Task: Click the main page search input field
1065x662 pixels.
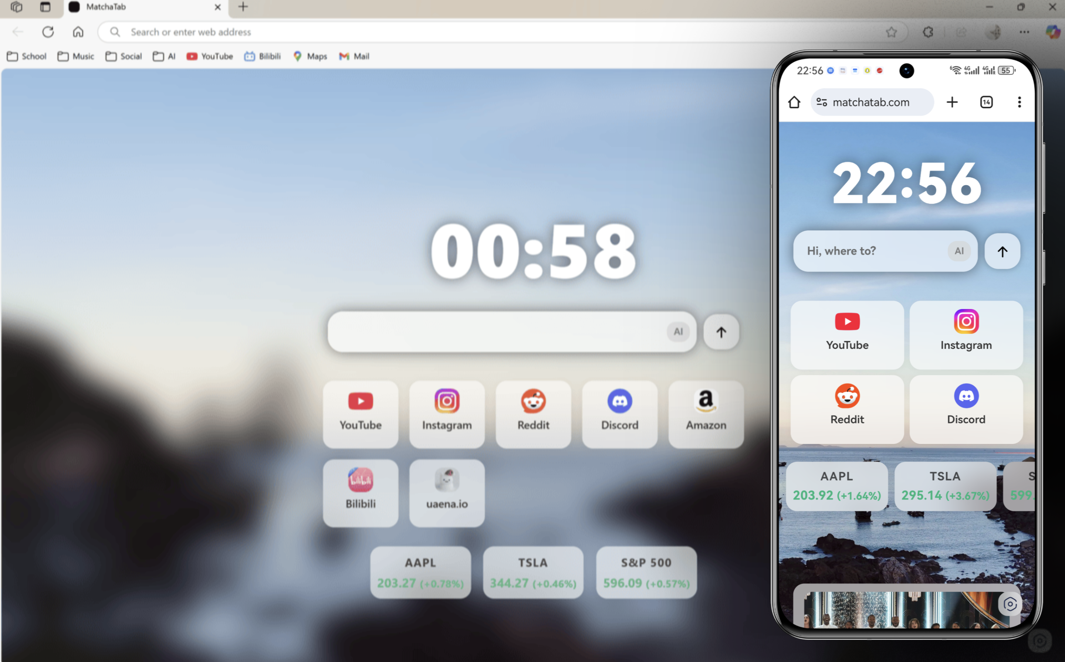Action: pyautogui.click(x=495, y=332)
